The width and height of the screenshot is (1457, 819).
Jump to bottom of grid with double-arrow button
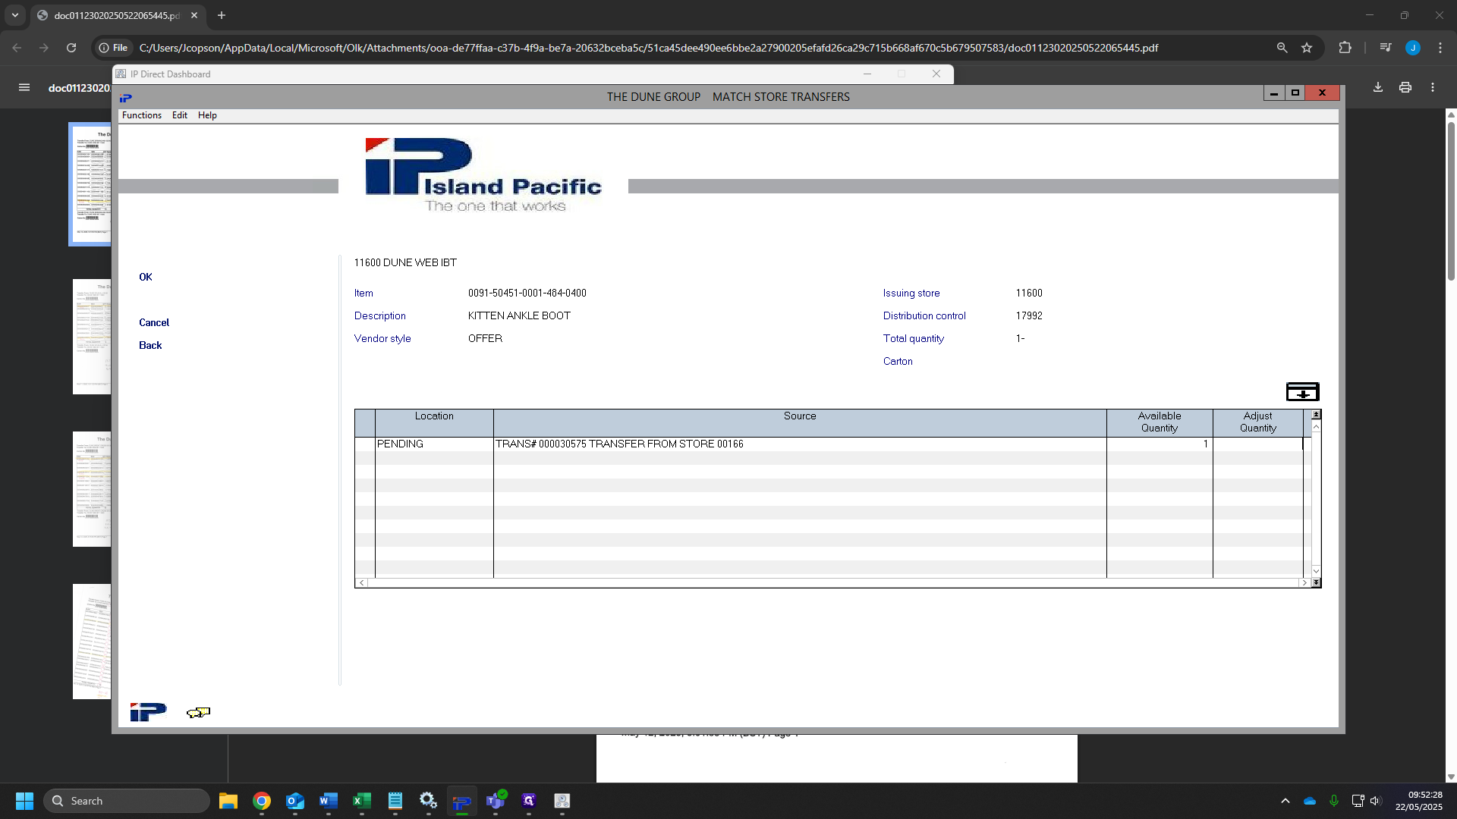pos(1316,582)
